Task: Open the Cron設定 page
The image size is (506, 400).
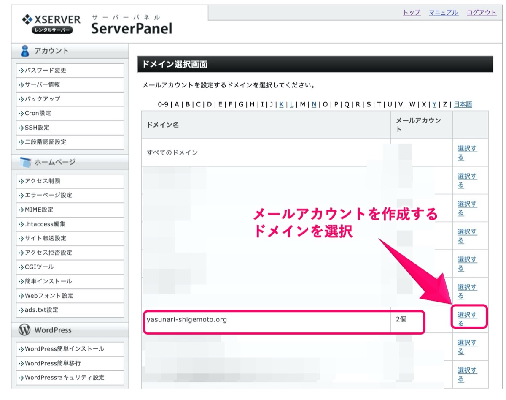Action: 70,114
